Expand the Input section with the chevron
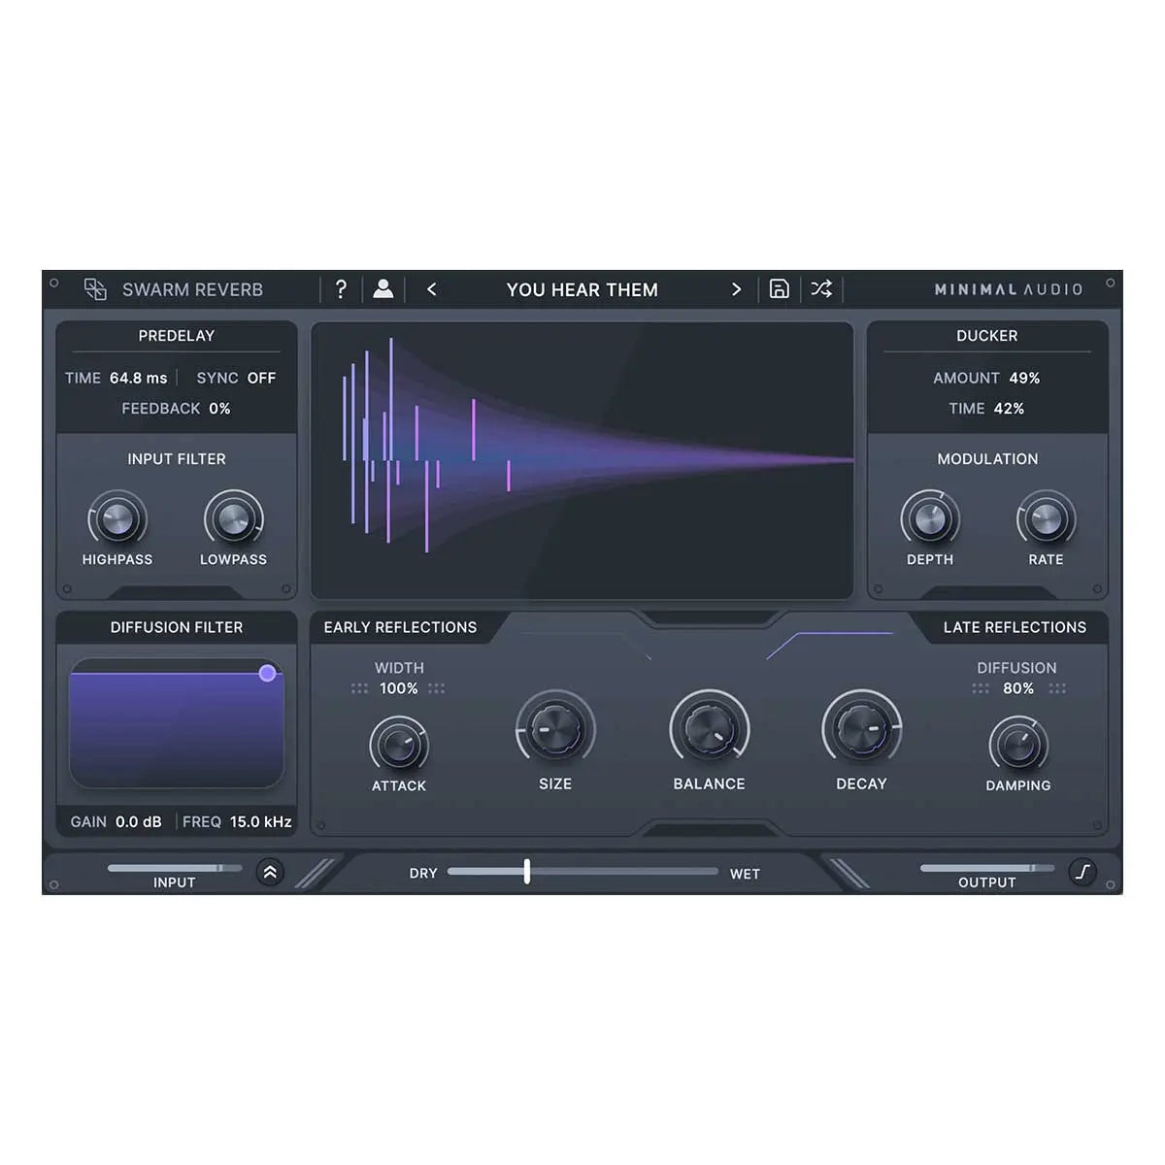The image size is (1165, 1165). point(271,873)
